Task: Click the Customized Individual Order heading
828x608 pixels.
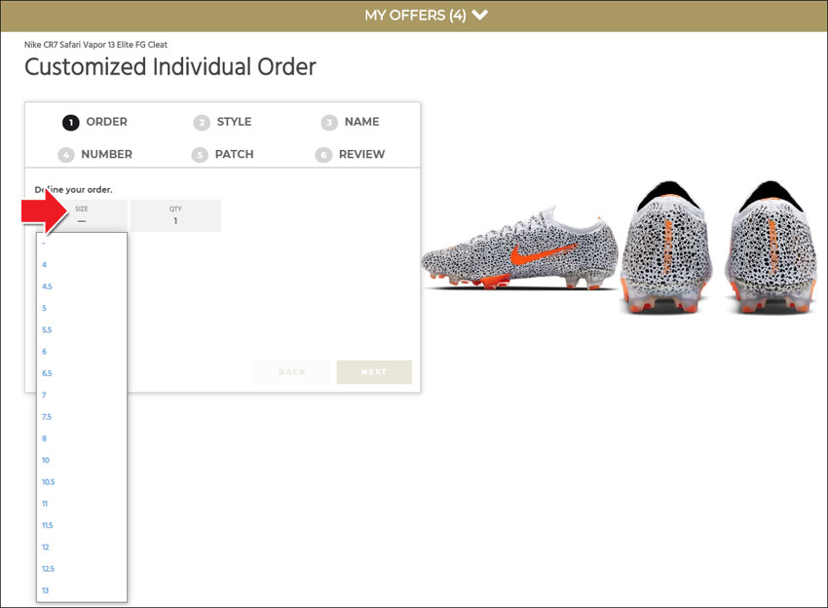Action: pyautogui.click(x=170, y=67)
